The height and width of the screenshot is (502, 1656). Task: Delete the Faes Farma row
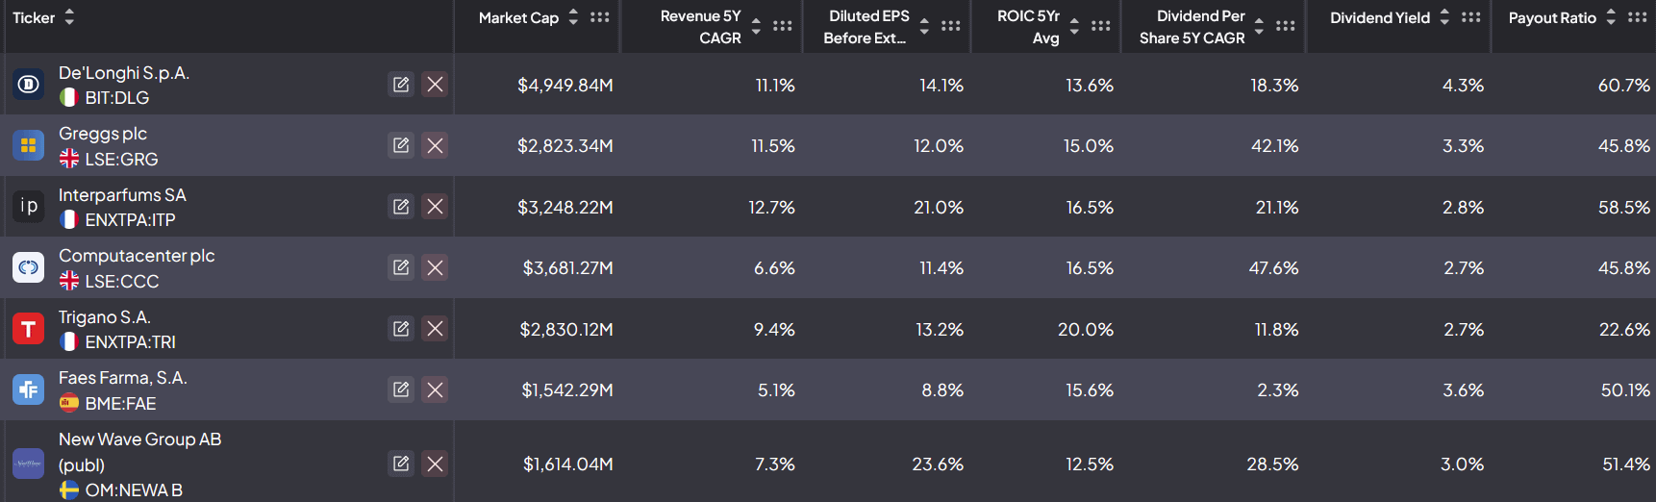[435, 389]
